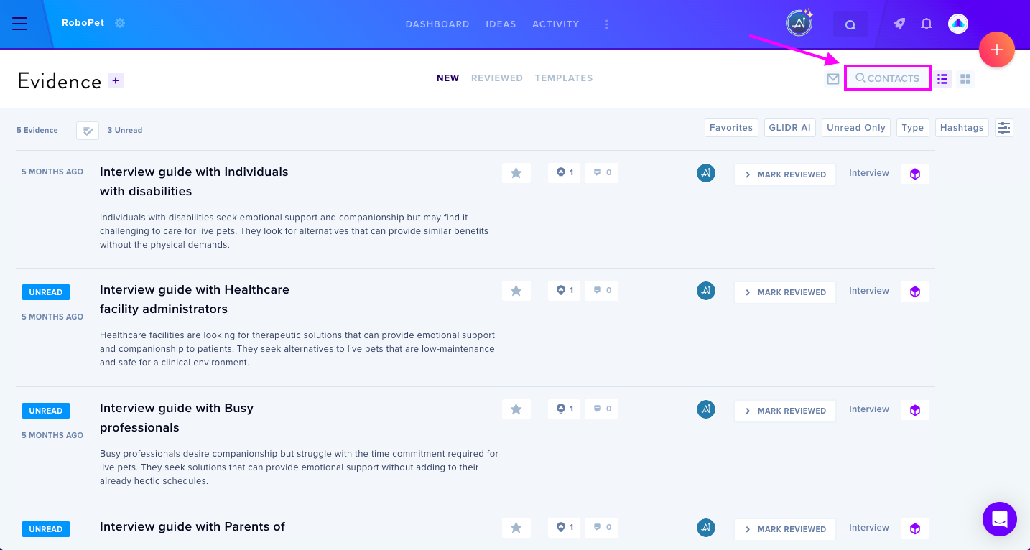Switch to grid view layout
The height and width of the screenshot is (550, 1030).
(x=966, y=78)
